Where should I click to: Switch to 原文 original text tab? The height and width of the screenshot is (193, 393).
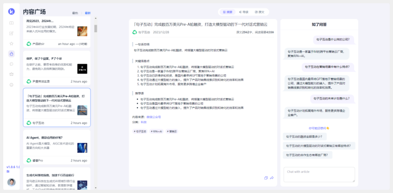260,12
